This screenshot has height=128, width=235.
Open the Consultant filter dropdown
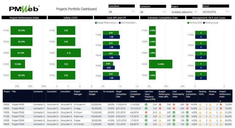[x=121, y=12]
